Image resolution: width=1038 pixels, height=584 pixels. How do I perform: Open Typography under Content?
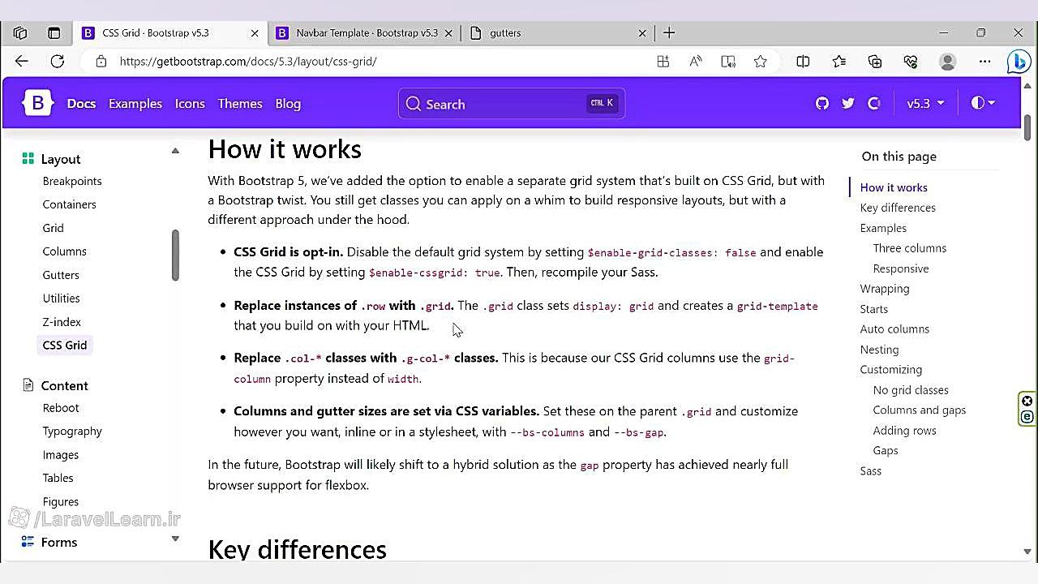pyautogui.click(x=72, y=432)
